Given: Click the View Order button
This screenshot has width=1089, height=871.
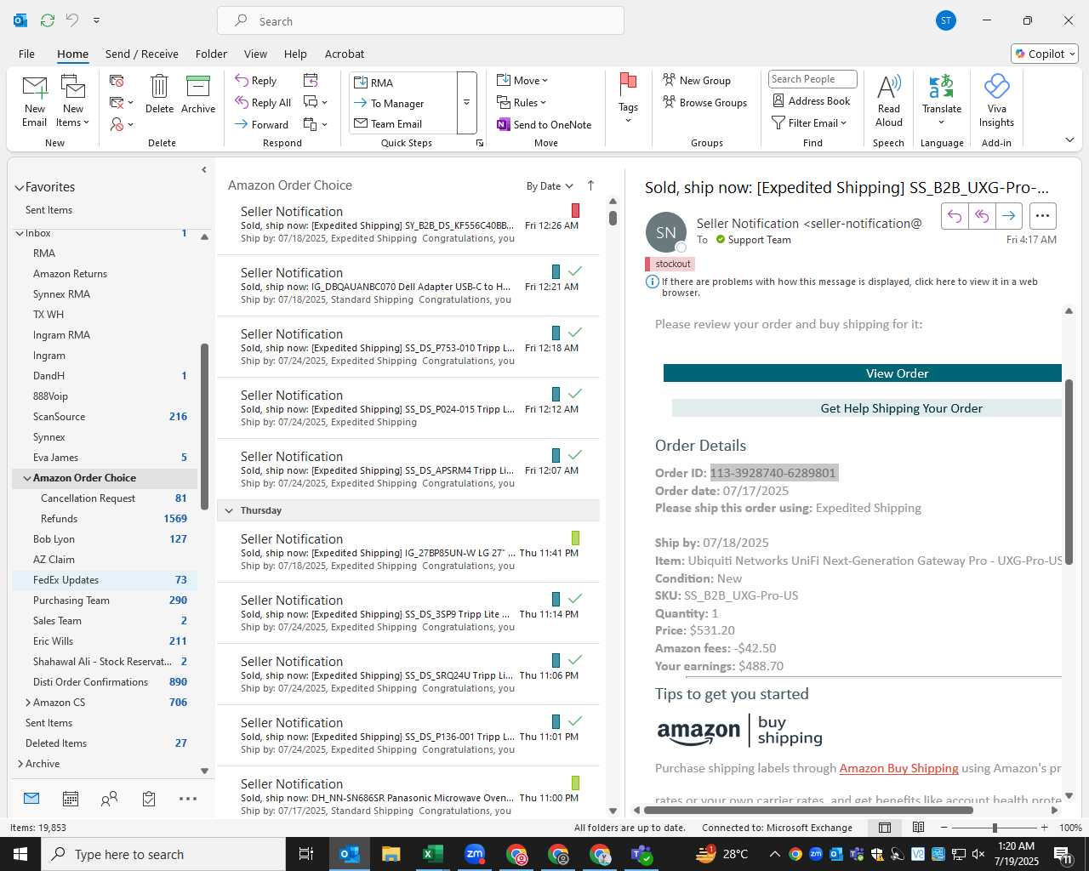Looking at the screenshot, I should pyautogui.click(x=863, y=373).
